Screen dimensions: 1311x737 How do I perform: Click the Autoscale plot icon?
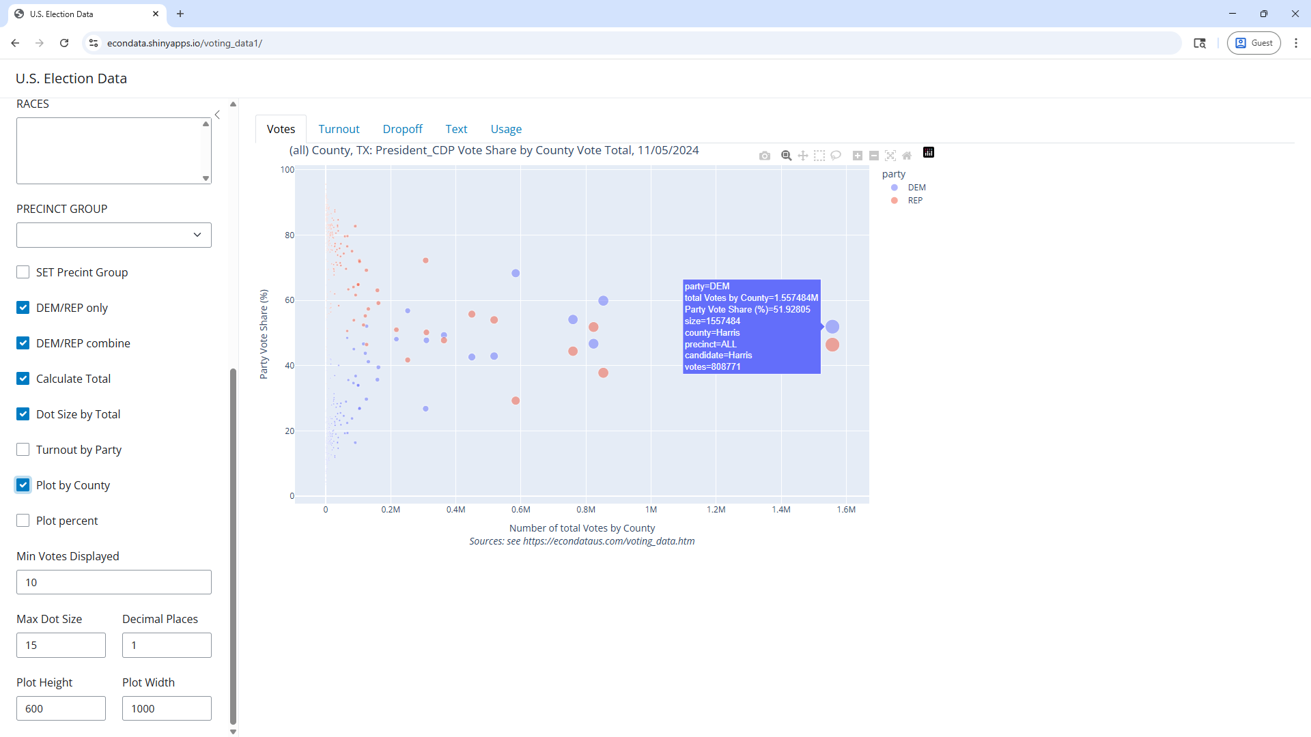(x=890, y=156)
